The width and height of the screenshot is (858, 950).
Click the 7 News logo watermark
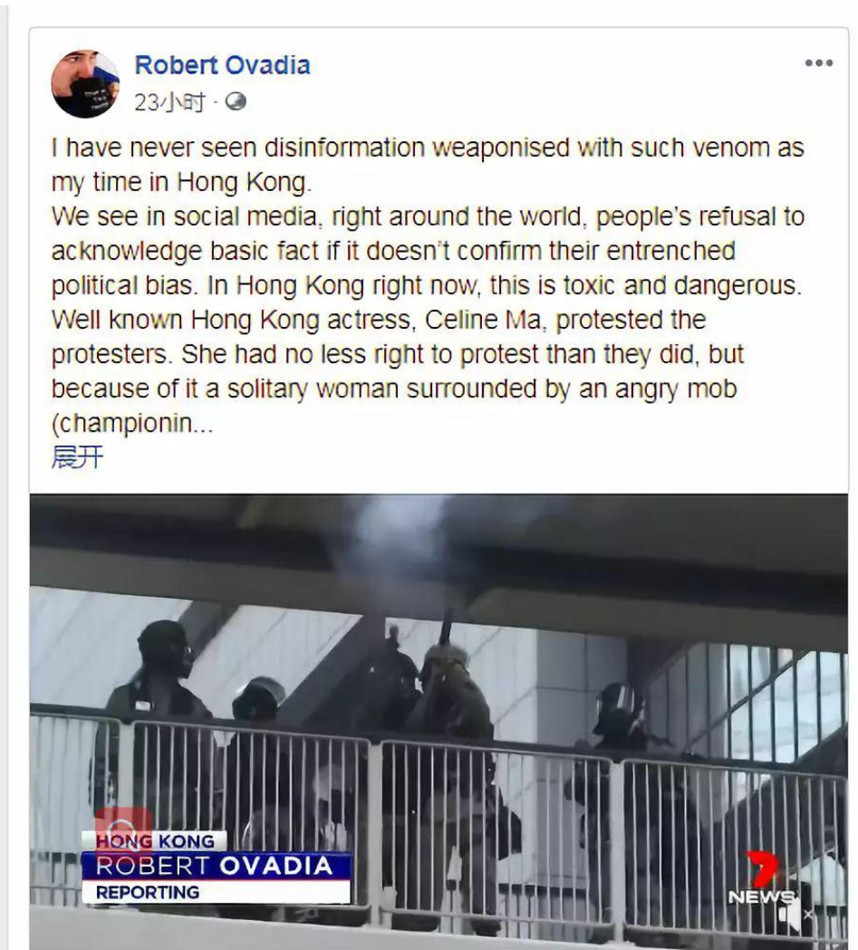coord(762,878)
